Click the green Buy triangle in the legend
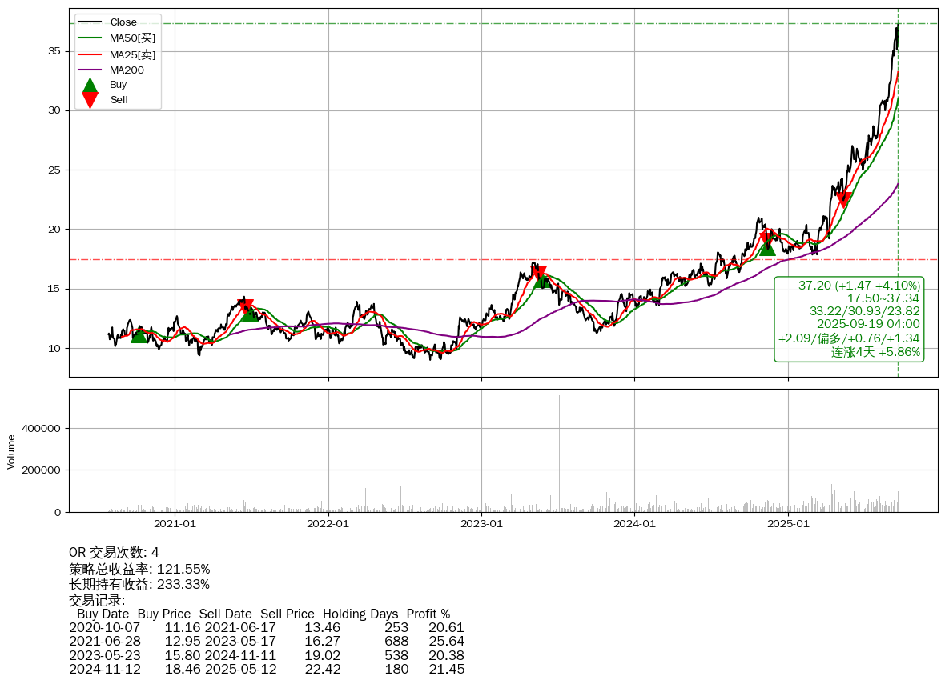 click(90, 85)
